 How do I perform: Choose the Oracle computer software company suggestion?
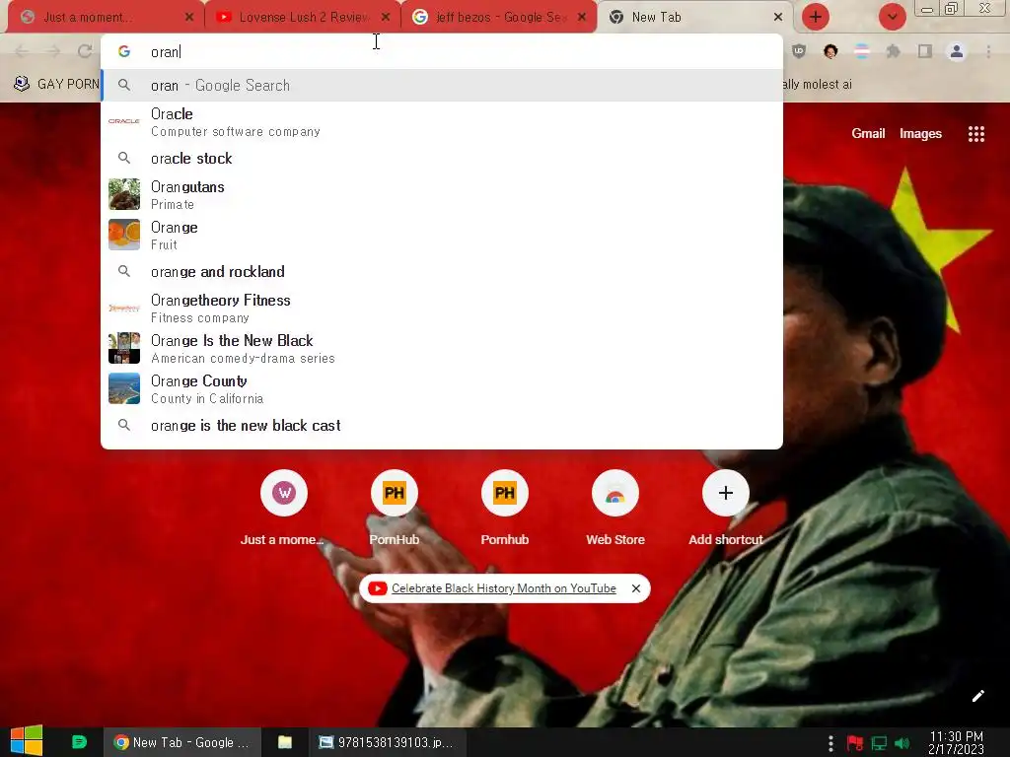(x=441, y=121)
